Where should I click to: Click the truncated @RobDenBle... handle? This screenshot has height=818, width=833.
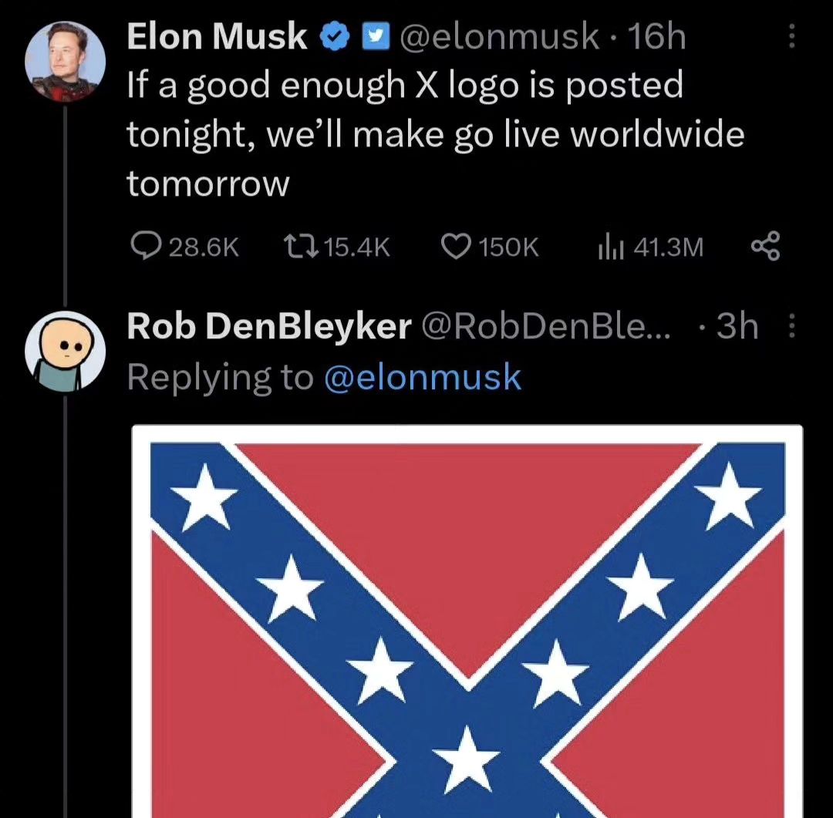545,328
